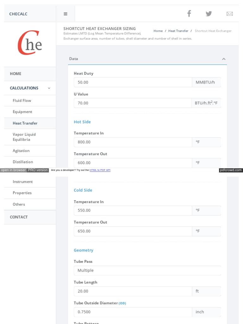
Task: Edit the Tube Length 20.00 field
Action: (x=133, y=291)
